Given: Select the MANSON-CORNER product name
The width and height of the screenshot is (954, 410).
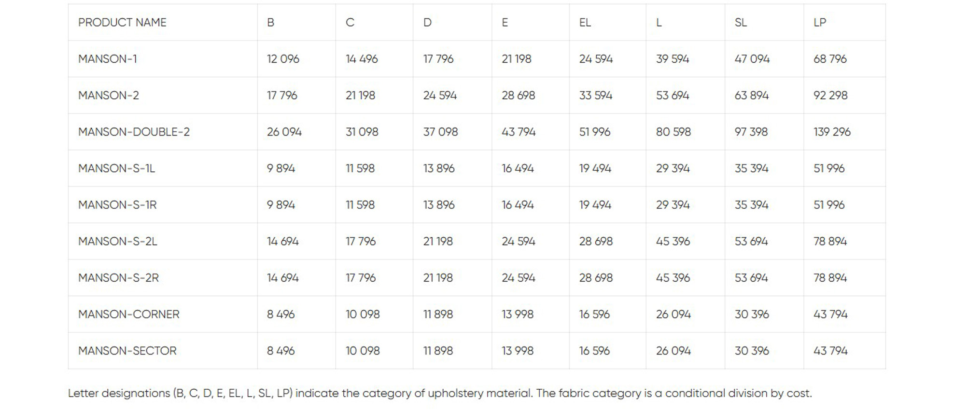Looking at the screenshot, I should tap(129, 314).
